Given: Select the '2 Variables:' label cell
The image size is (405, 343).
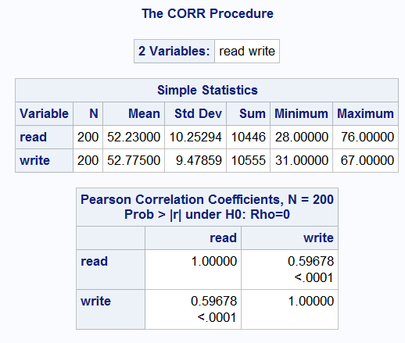Looking at the screenshot, I should 174,51.
